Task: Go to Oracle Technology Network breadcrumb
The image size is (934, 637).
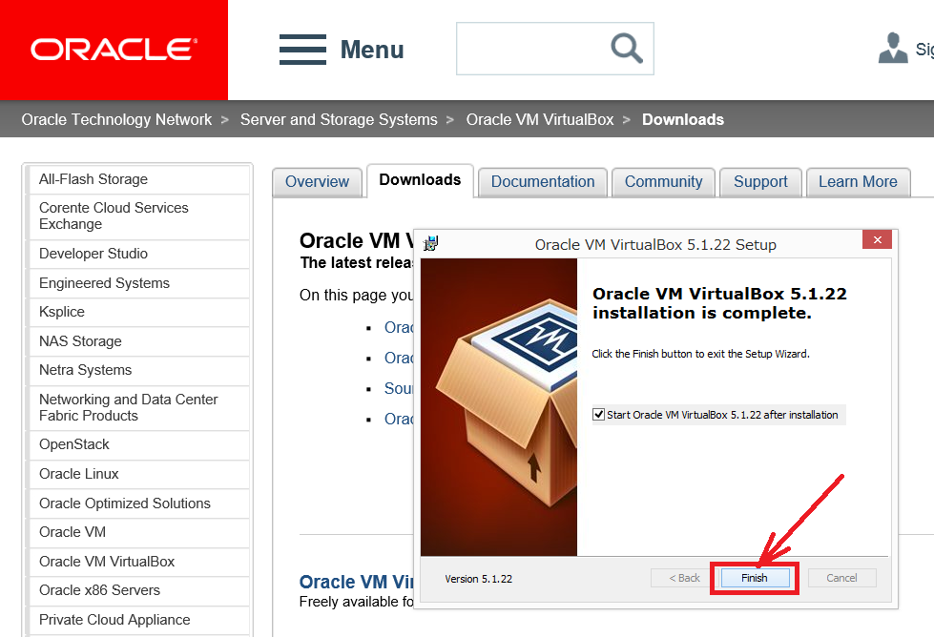Action: pyautogui.click(x=116, y=119)
